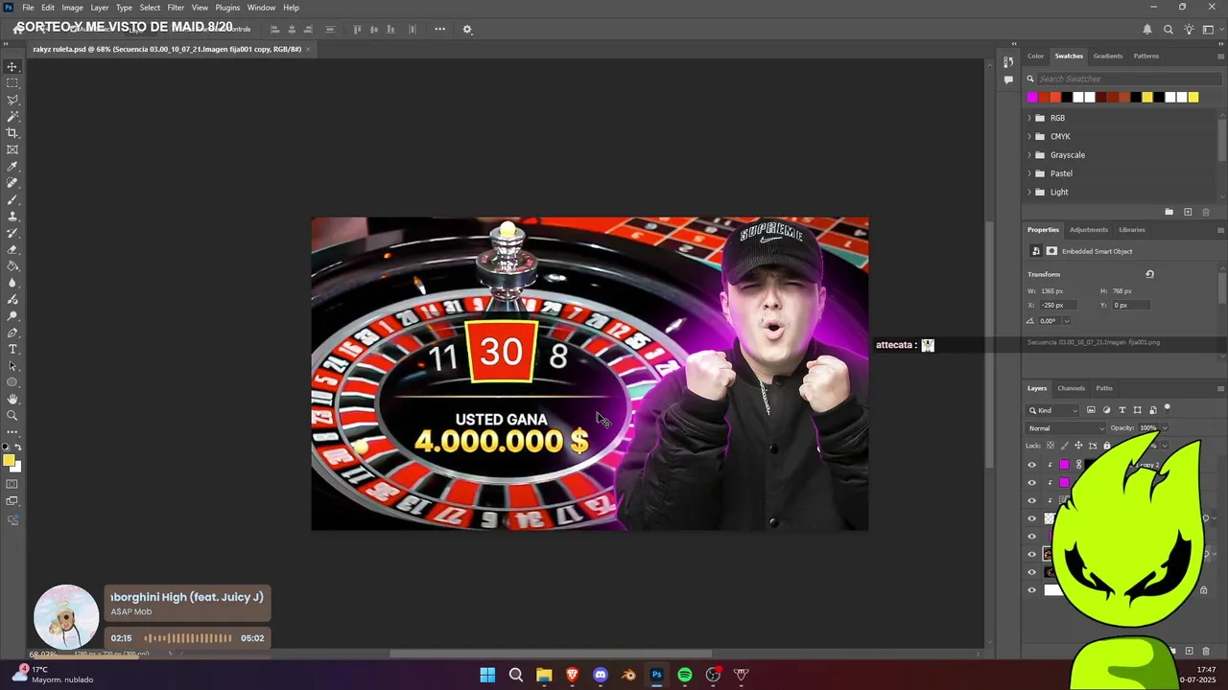
Task: Switch to the Libraries tab
Action: (1132, 230)
